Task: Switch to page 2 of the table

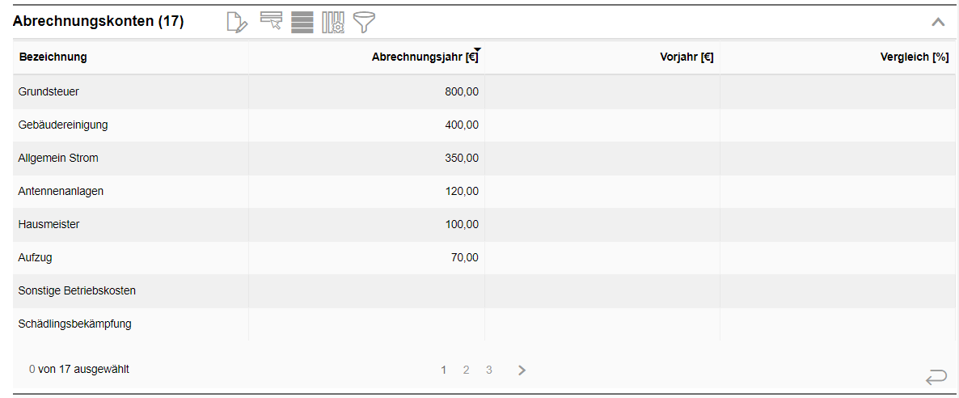Action: (x=466, y=370)
